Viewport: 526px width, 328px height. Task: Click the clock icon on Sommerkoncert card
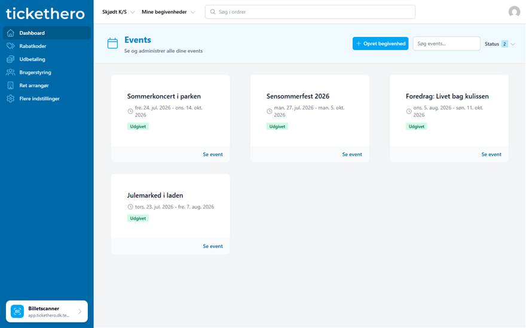130,111
